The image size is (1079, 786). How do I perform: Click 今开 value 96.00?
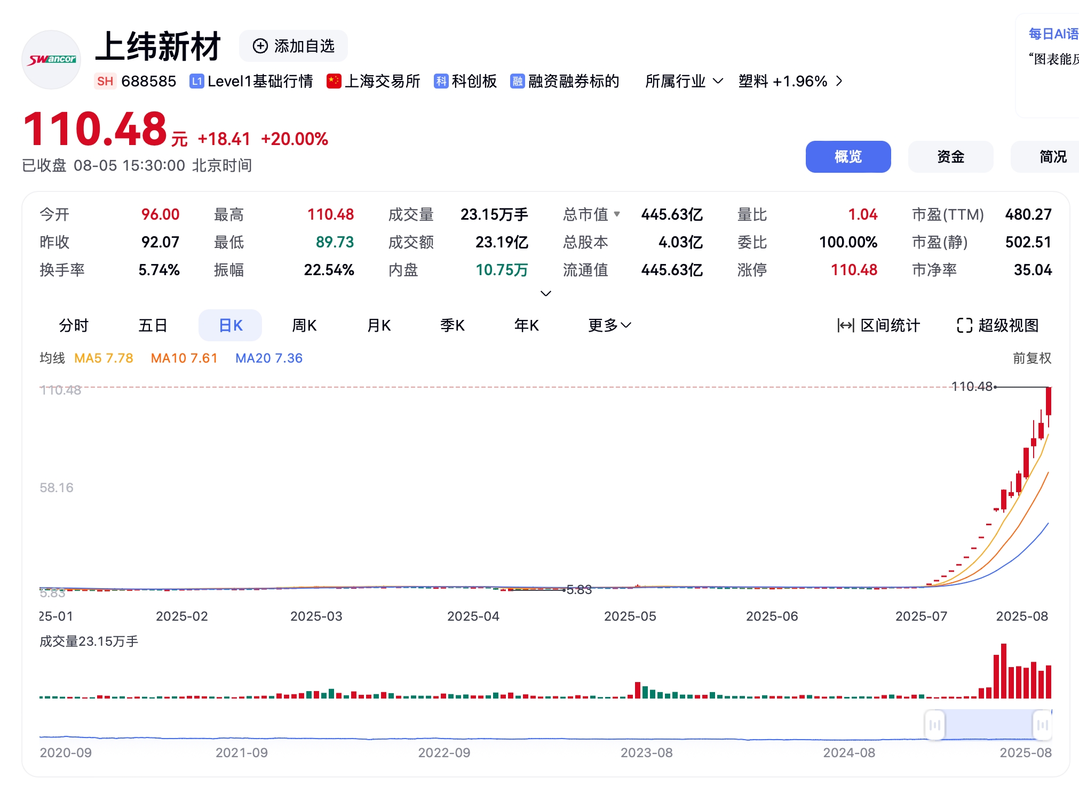pos(160,214)
